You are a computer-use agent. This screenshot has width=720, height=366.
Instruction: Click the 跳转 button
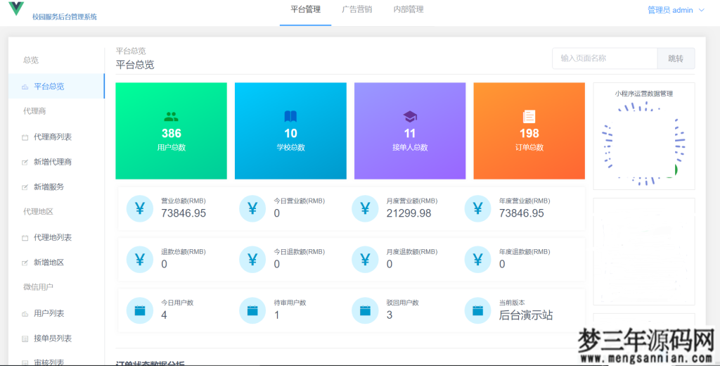point(676,58)
